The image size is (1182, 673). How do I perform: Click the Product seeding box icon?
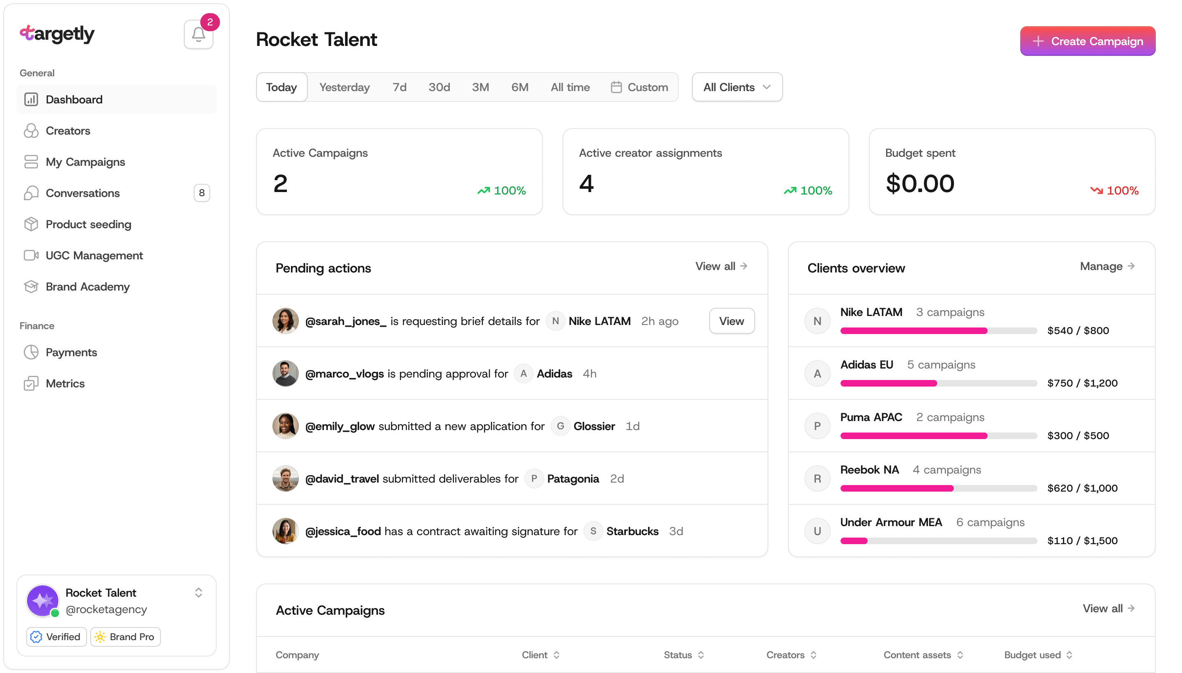[x=31, y=224]
